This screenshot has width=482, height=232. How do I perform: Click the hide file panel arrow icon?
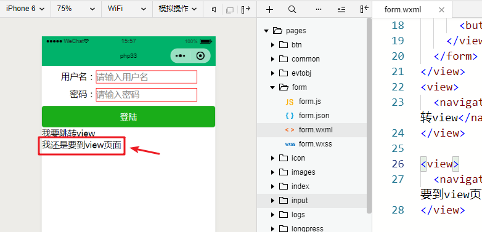coord(364,9)
